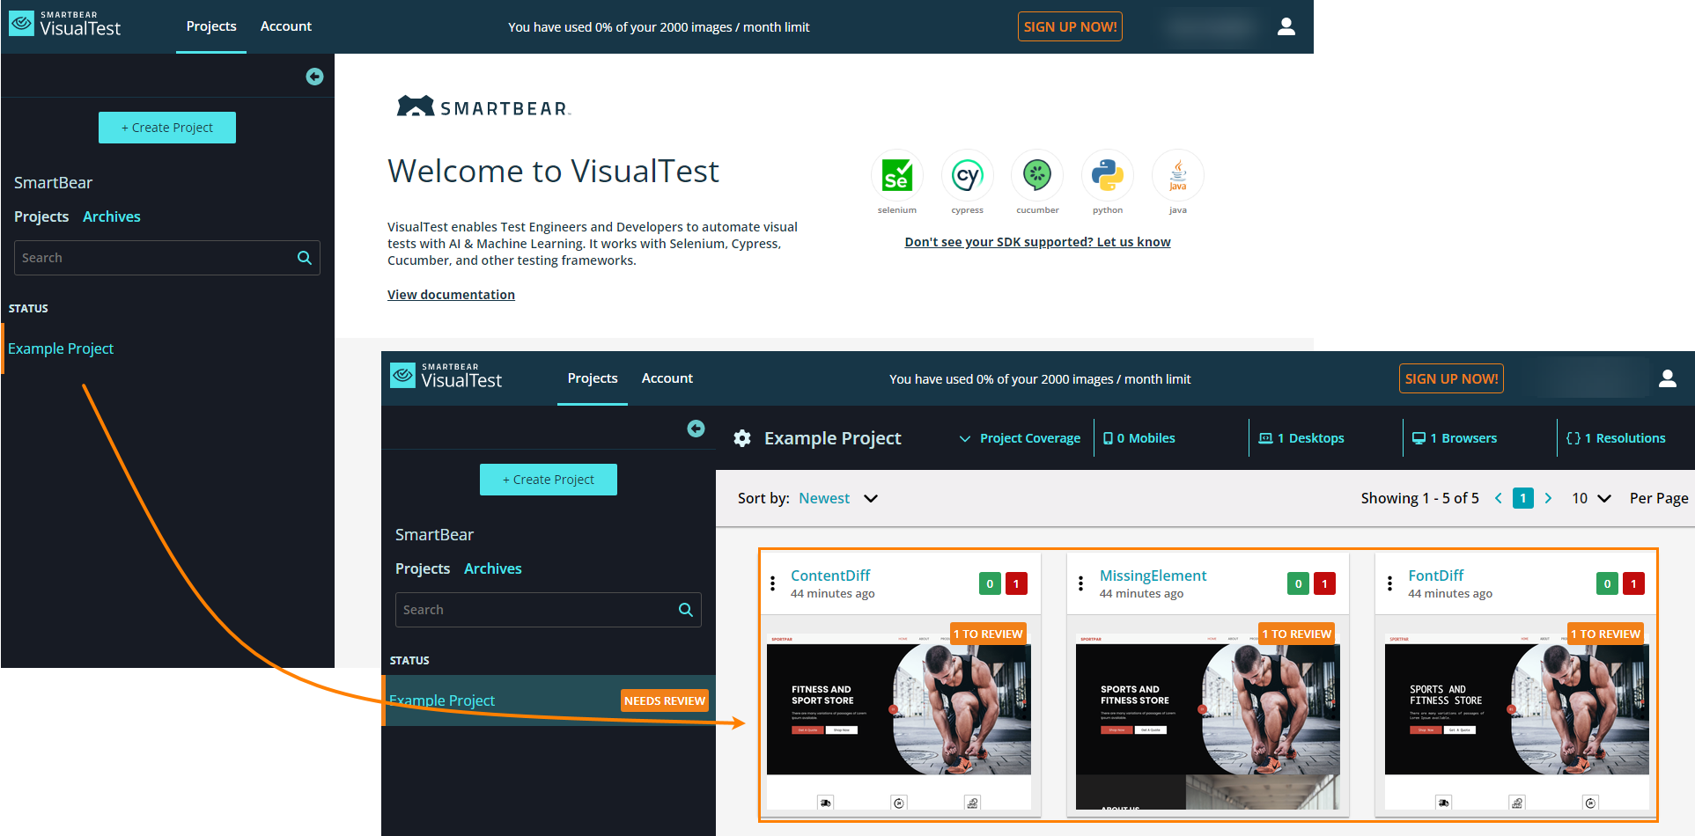Screen dimensions: 1695x836
Task: Open Projects tab in the back window
Action: [211, 26]
